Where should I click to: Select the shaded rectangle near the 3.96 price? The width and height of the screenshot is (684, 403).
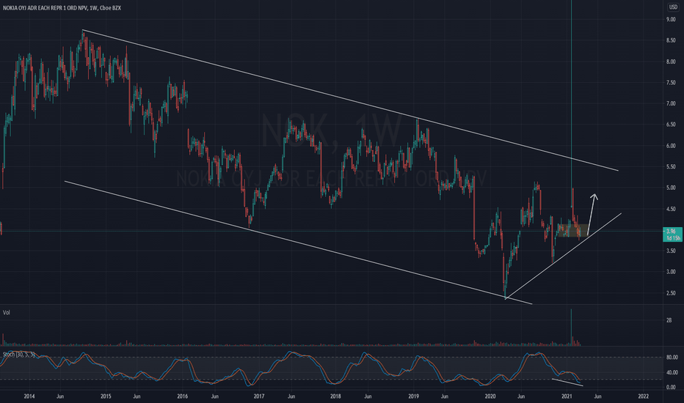click(572, 231)
